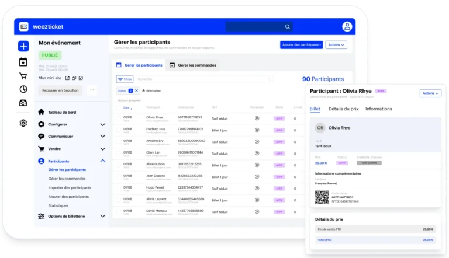Select the Billet tab in participant panel

coord(315,109)
